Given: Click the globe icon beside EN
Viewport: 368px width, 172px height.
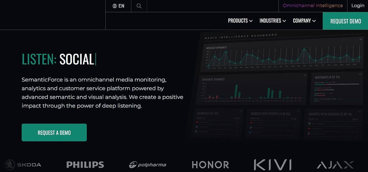Looking at the screenshot, I should point(114,6).
